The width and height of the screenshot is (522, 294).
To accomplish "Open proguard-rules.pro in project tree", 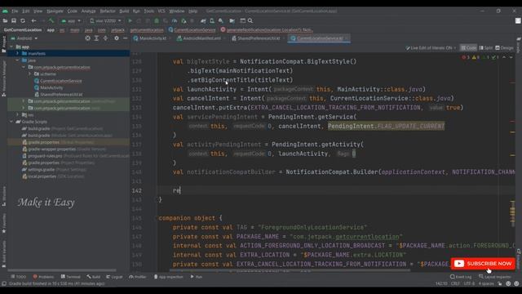I will click(45, 156).
